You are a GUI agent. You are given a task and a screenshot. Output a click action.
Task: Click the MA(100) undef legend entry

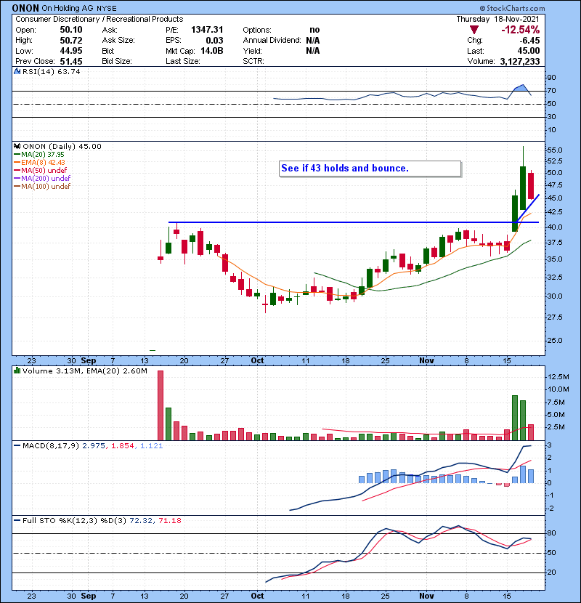[x=46, y=187]
